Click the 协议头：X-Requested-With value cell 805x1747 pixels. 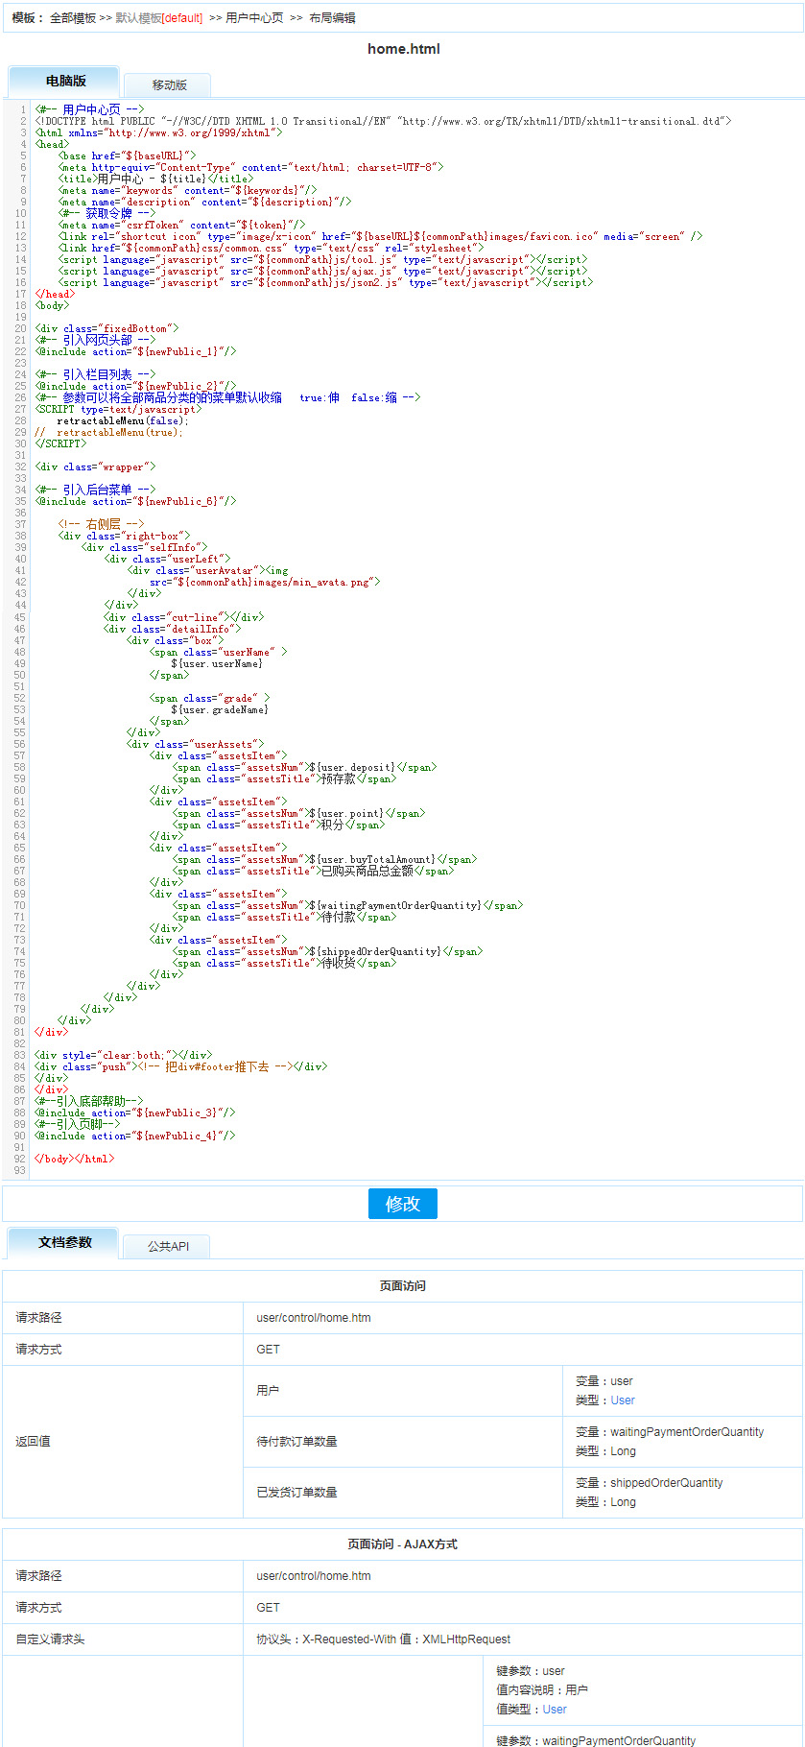[x=523, y=1639]
